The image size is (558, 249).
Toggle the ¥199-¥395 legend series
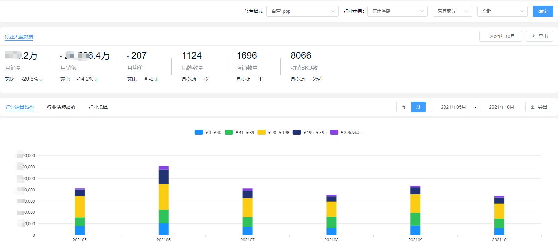click(309, 133)
